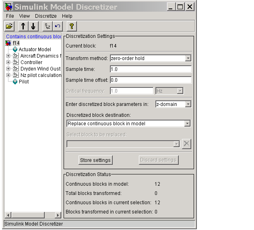Open the z-domain parameters dropdown

188,104
